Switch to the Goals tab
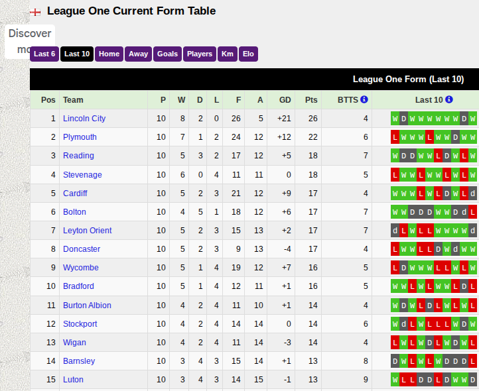Image resolution: width=479 pixels, height=391 pixels. click(x=167, y=54)
